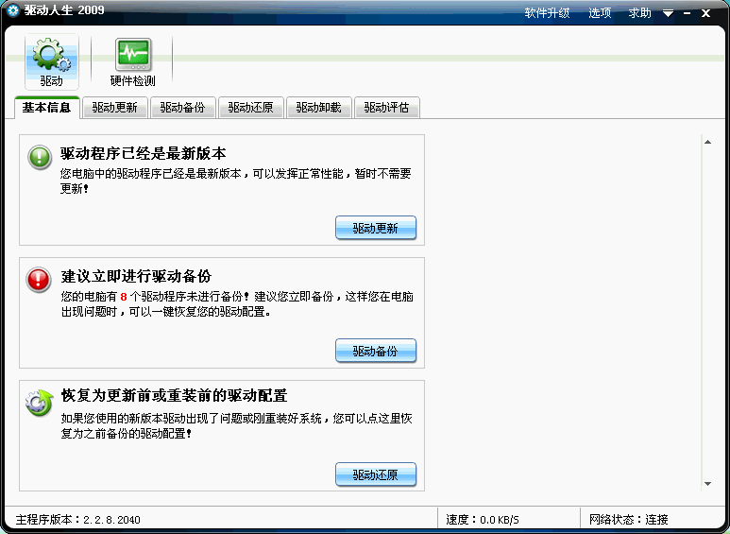Click the 网络状态：连接 status entry
Screen dimensions: 730x534
click(x=629, y=520)
